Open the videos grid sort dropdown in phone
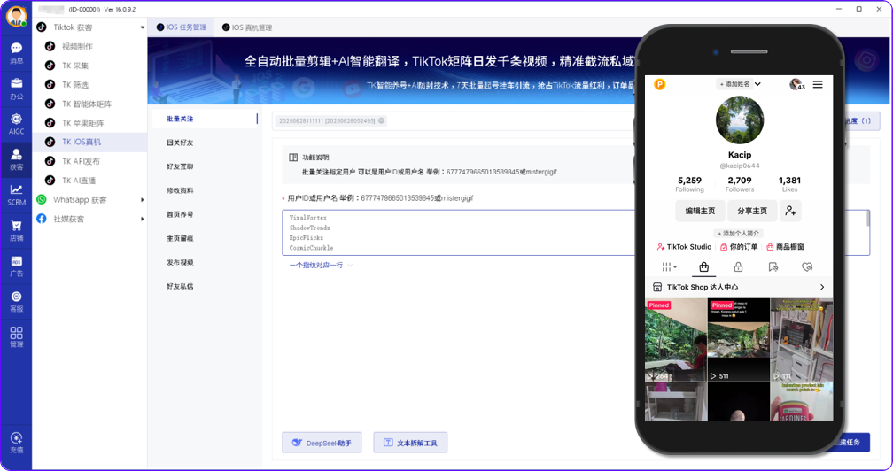 [669, 266]
